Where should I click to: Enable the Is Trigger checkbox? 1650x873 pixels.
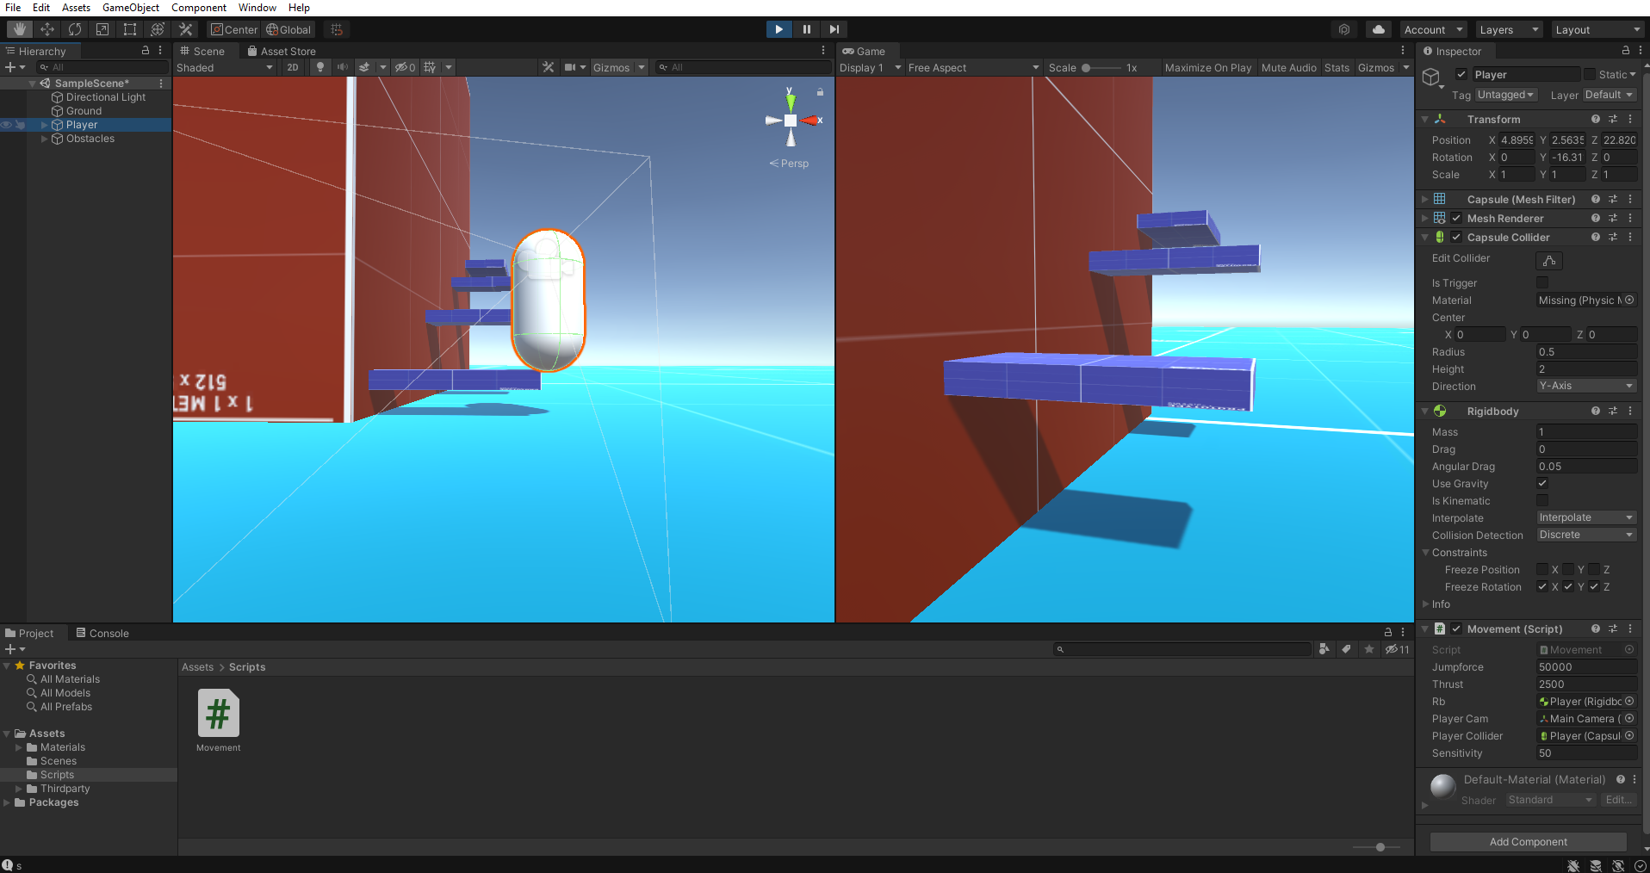pos(1542,282)
